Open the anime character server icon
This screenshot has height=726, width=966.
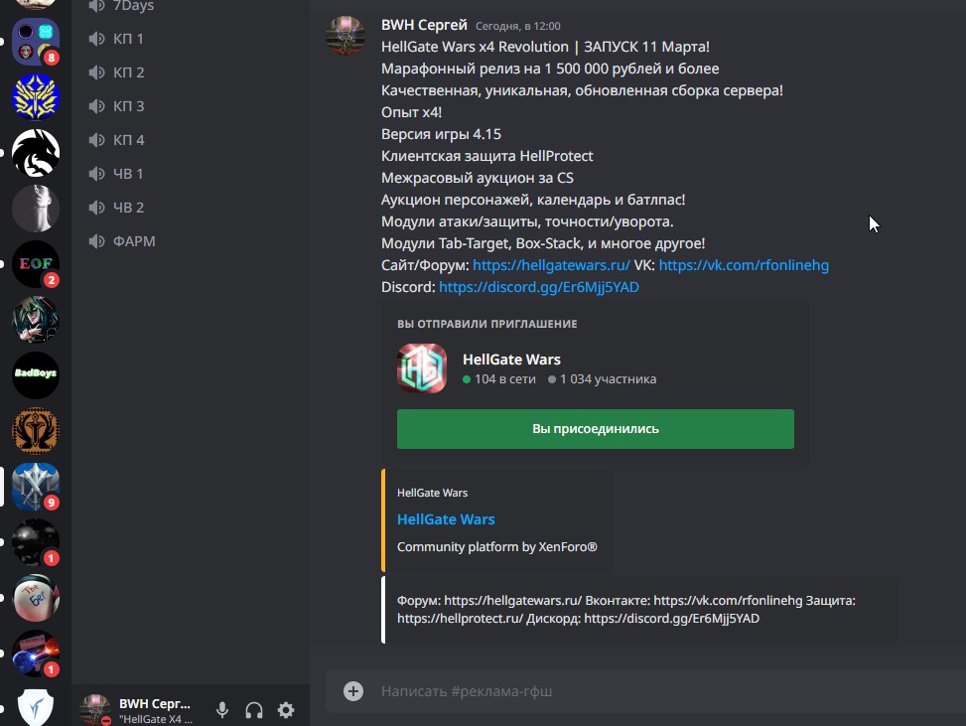coord(36,319)
